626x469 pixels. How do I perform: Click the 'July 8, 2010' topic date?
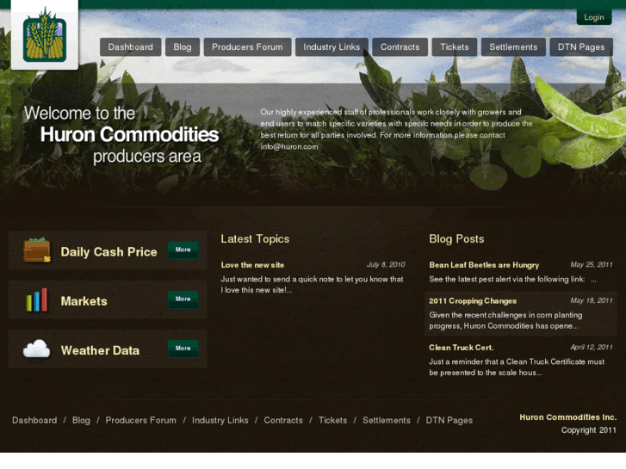(x=386, y=265)
